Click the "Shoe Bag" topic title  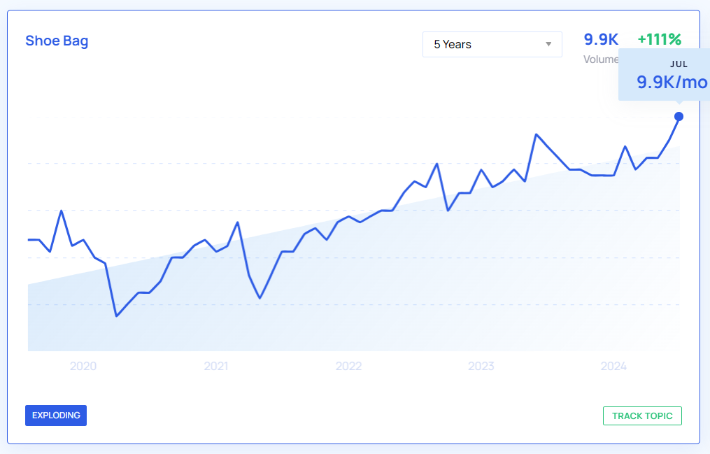coord(57,41)
